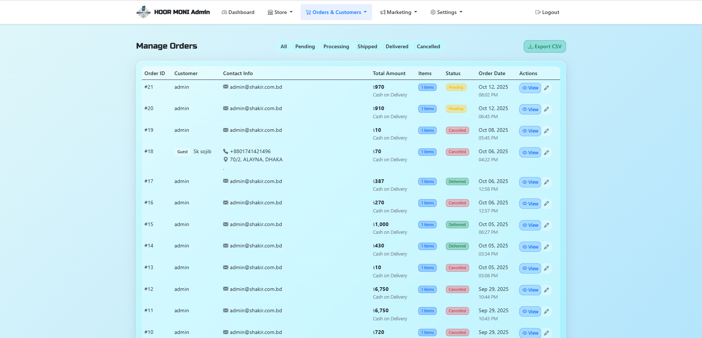Edit order #14 with pencil icon
This screenshot has height=338, width=702.
[x=546, y=247]
